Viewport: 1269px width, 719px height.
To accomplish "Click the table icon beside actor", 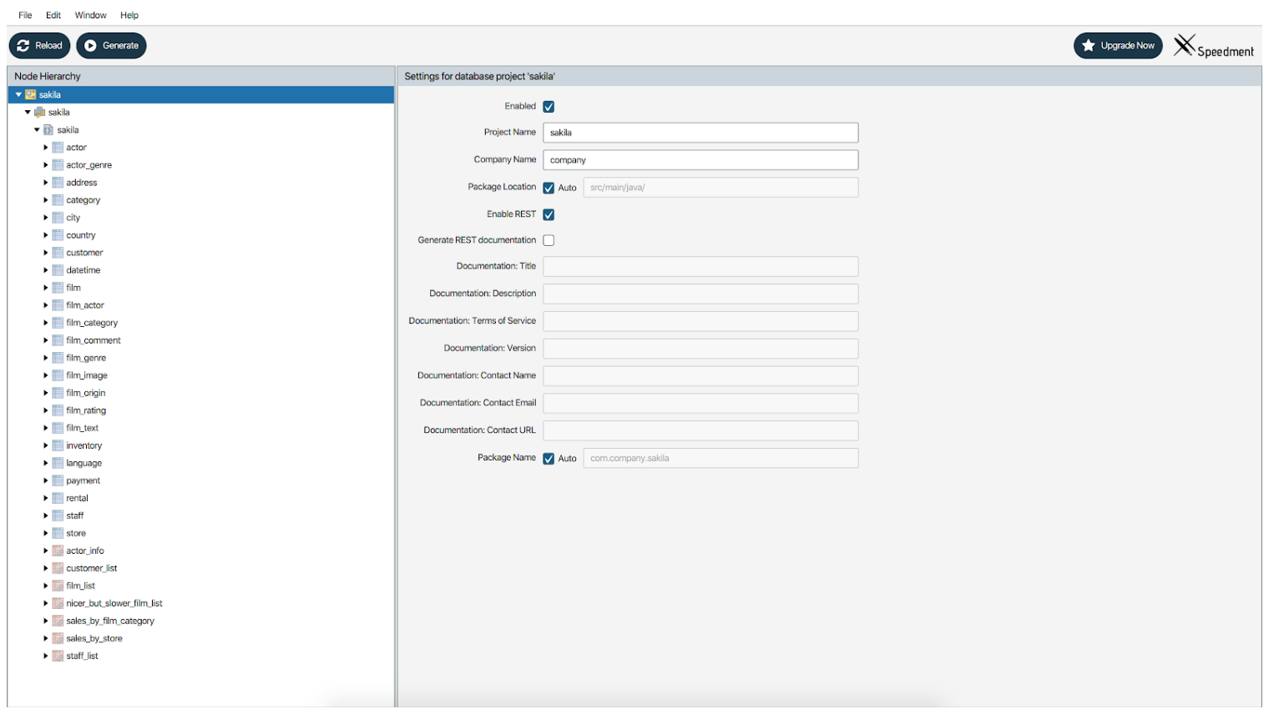I will coord(57,147).
